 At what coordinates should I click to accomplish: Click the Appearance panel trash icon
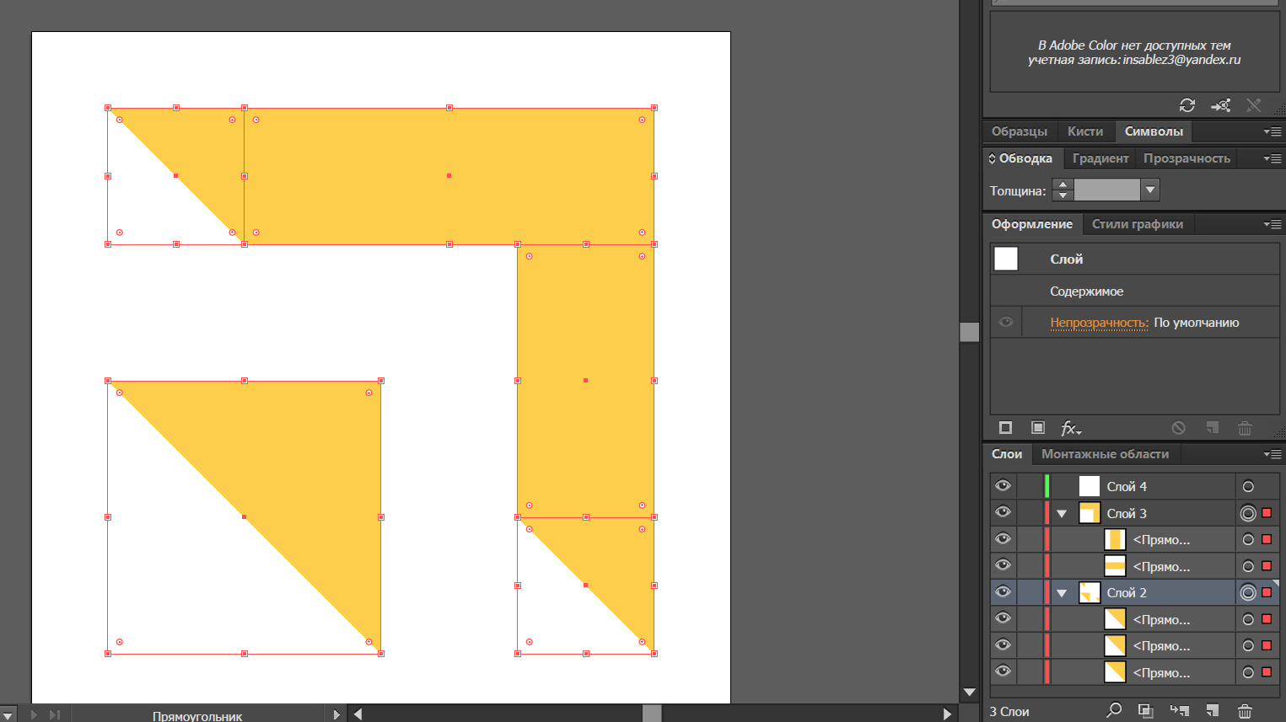click(1245, 428)
